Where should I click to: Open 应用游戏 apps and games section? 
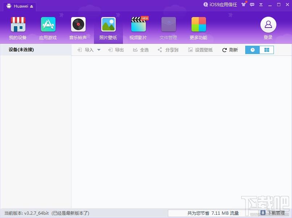[48, 28]
